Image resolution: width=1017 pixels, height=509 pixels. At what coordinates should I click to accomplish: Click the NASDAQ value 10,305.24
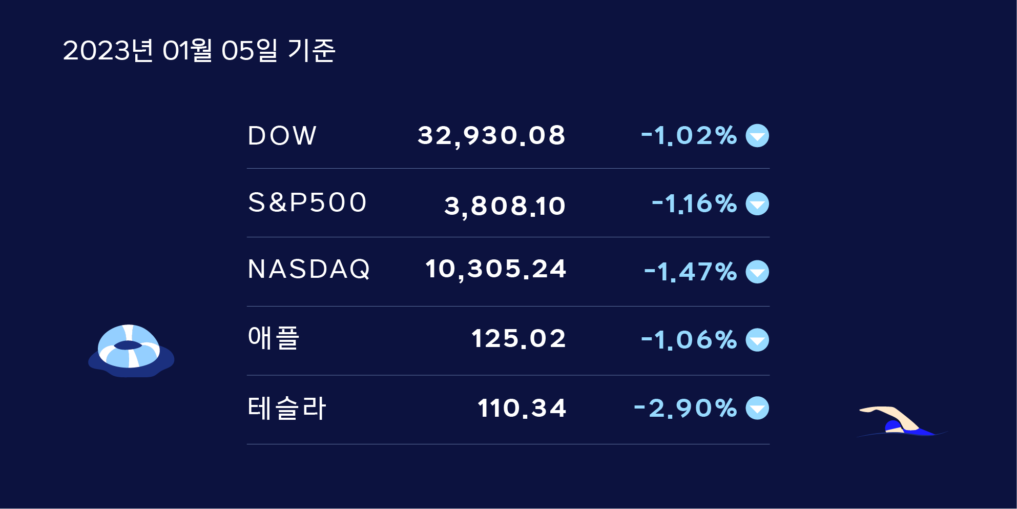[496, 269]
